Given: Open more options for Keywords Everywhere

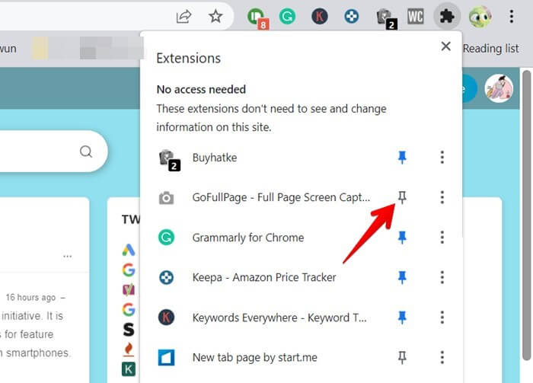Looking at the screenshot, I should click(x=442, y=317).
